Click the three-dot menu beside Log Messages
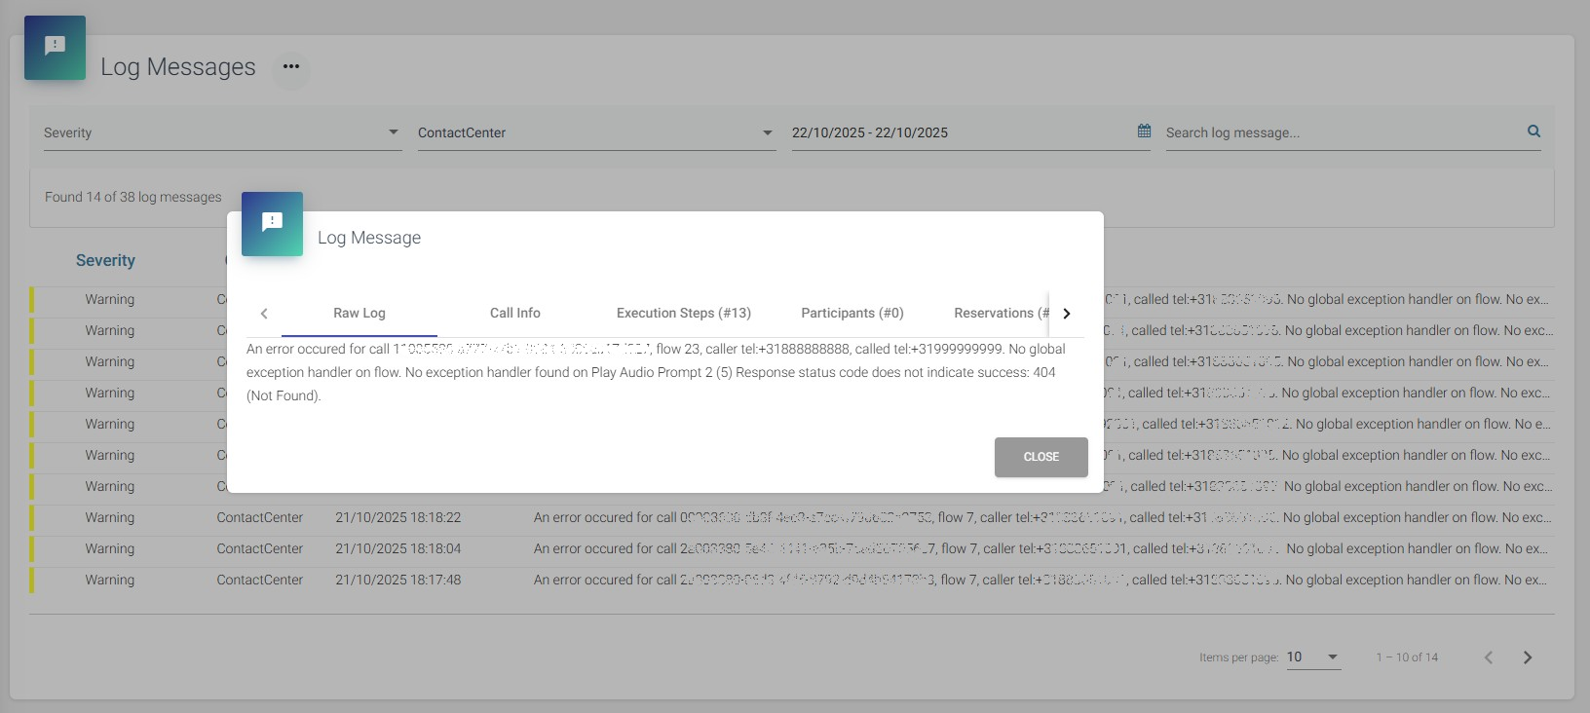This screenshot has width=1590, height=713. point(290,67)
